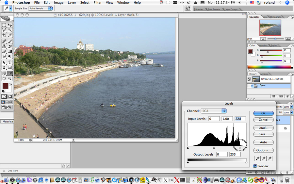Enable Quick Mask mode in toolbox

coord(10,97)
